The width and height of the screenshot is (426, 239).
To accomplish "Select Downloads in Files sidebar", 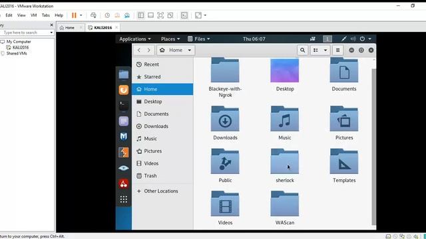I will click(162, 126).
